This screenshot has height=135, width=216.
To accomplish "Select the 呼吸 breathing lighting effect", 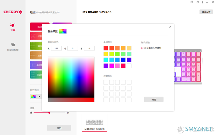I will 36,36.
